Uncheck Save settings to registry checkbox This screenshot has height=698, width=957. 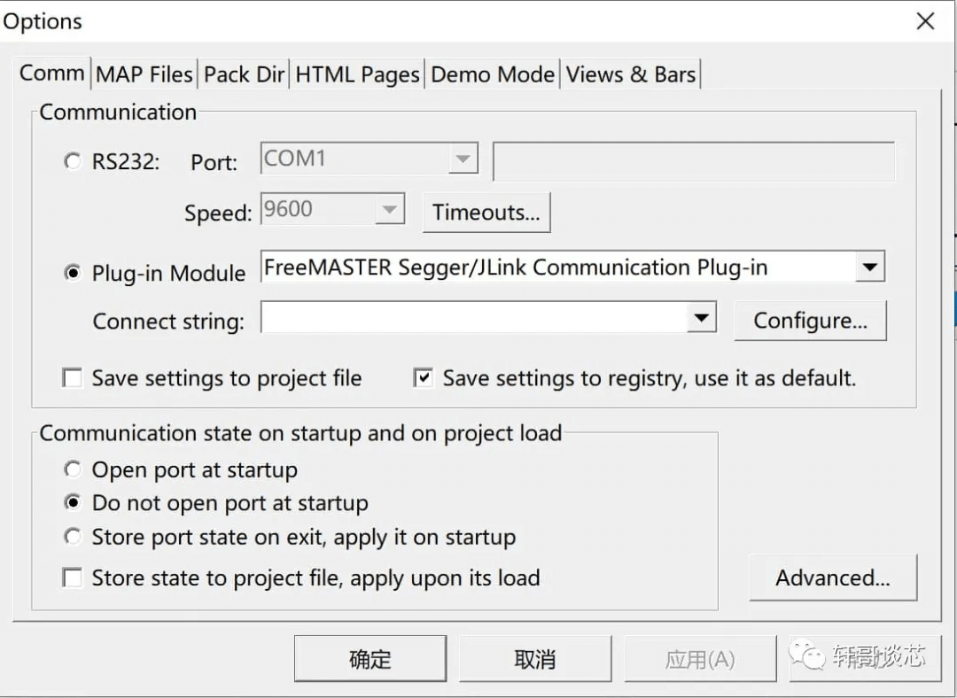click(x=424, y=379)
